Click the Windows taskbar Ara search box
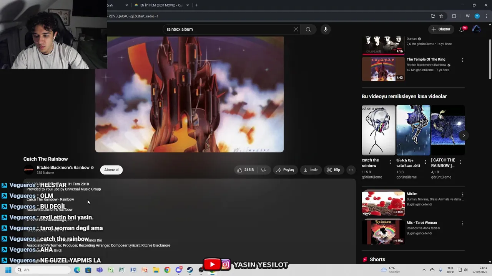This screenshot has height=276, width=492. coord(42,270)
